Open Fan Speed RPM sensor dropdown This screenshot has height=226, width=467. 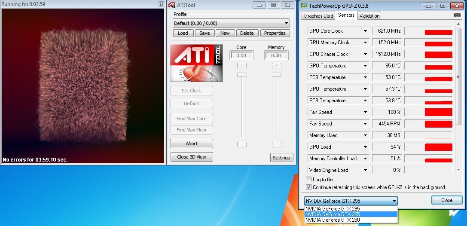(365, 124)
